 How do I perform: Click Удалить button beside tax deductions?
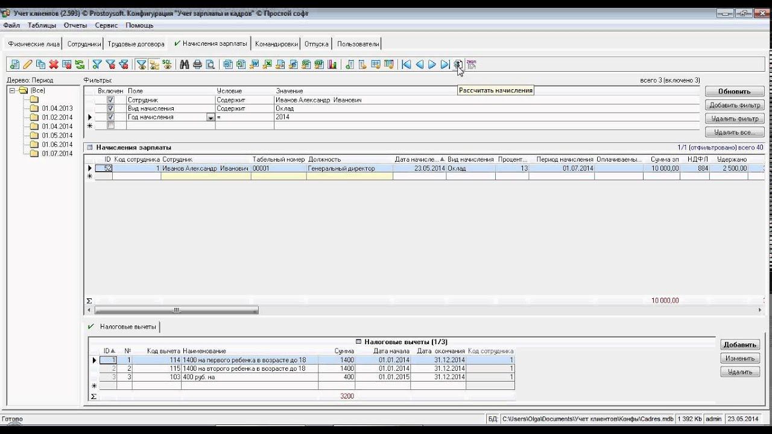pyautogui.click(x=739, y=372)
